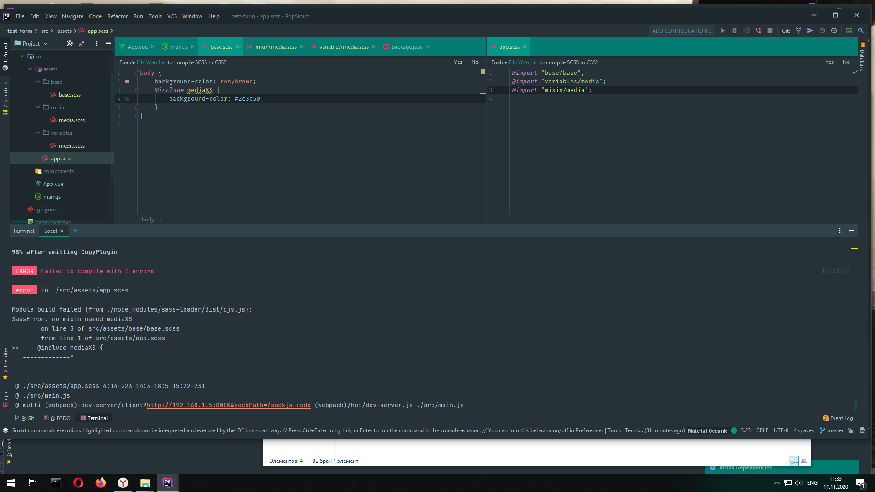Open Project panel options three-dots icon
This screenshot has width=875, height=492.
(97, 43)
